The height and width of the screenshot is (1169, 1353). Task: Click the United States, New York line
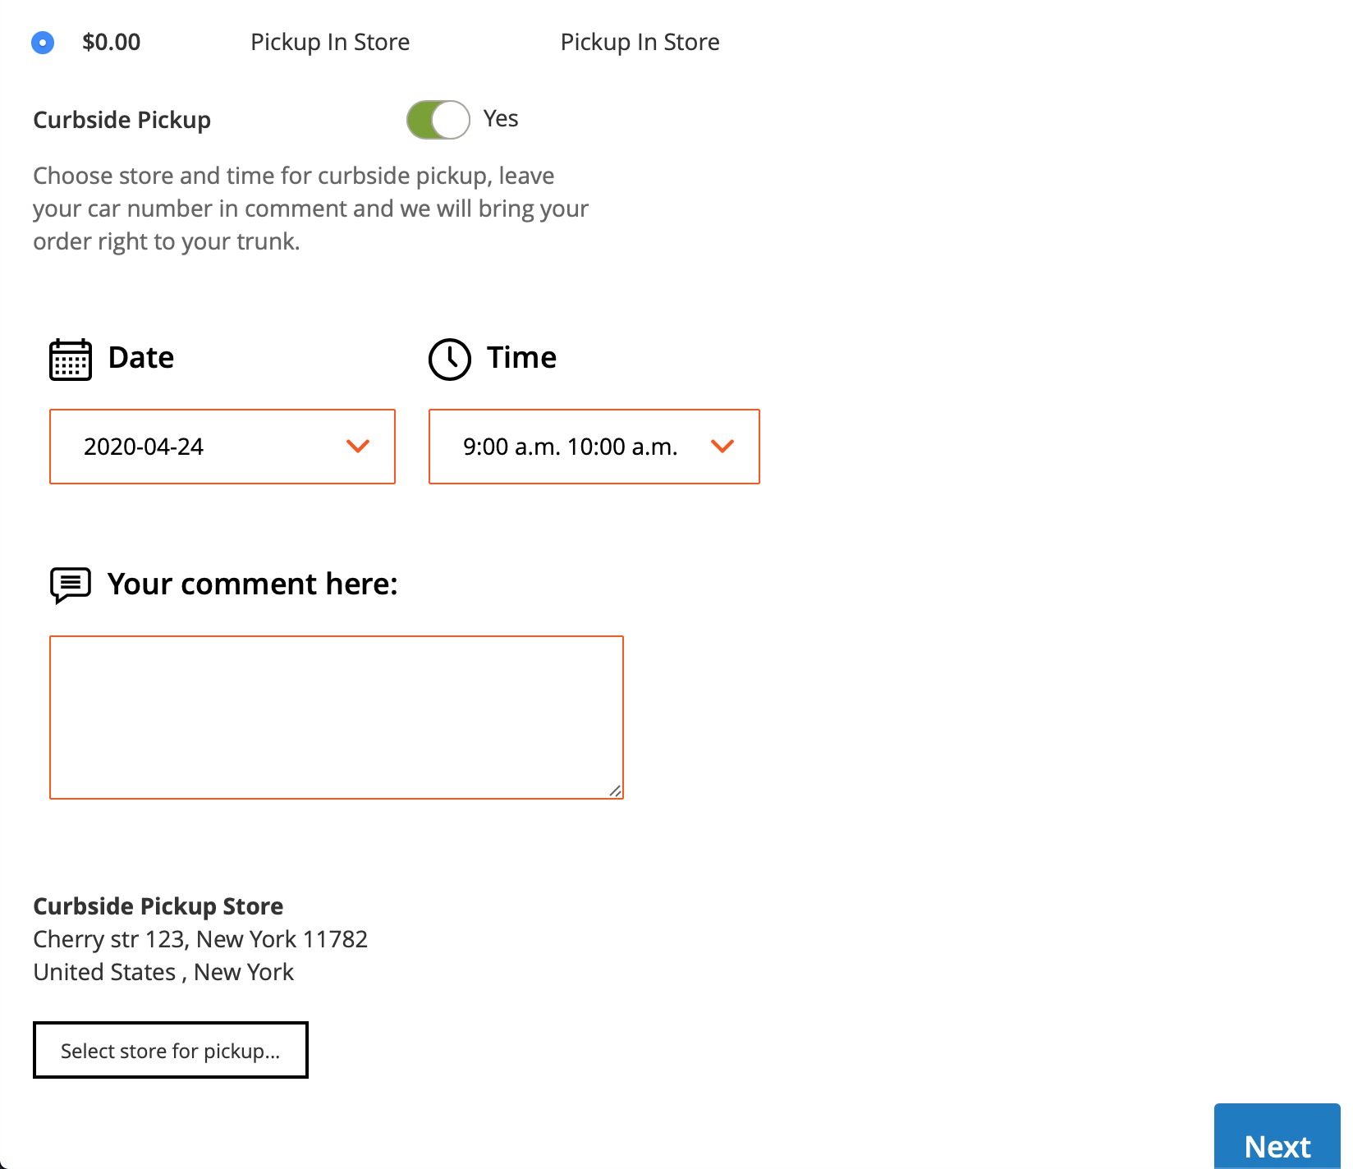pos(163,972)
